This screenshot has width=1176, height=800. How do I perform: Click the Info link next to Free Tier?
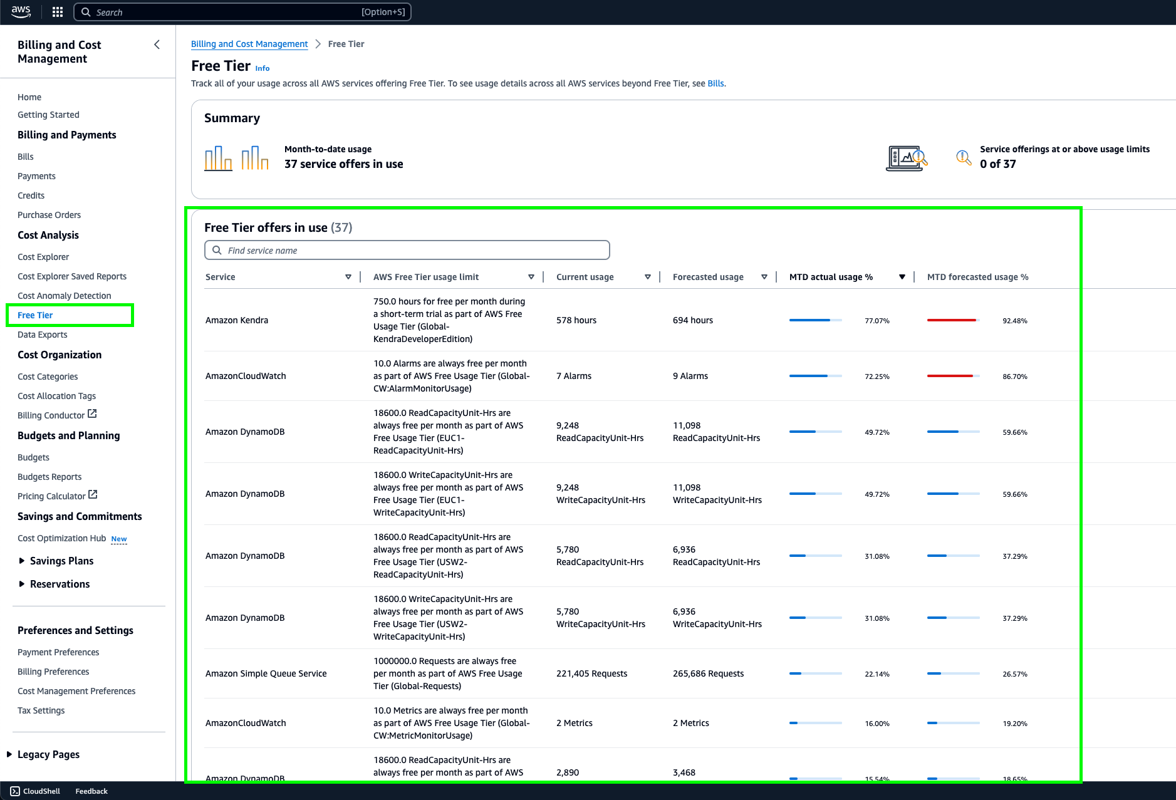(x=262, y=68)
